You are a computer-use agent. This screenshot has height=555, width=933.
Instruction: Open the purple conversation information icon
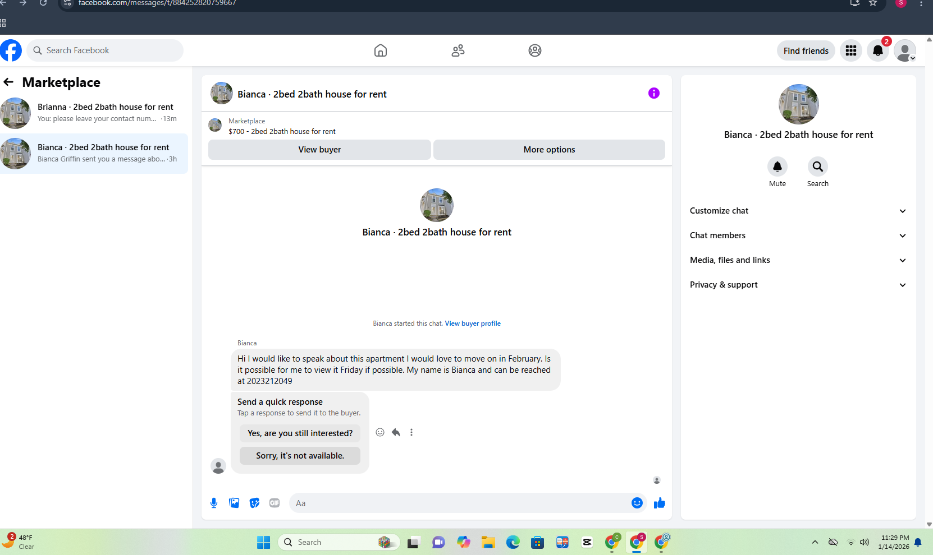pyautogui.click(x=654, y=93)
